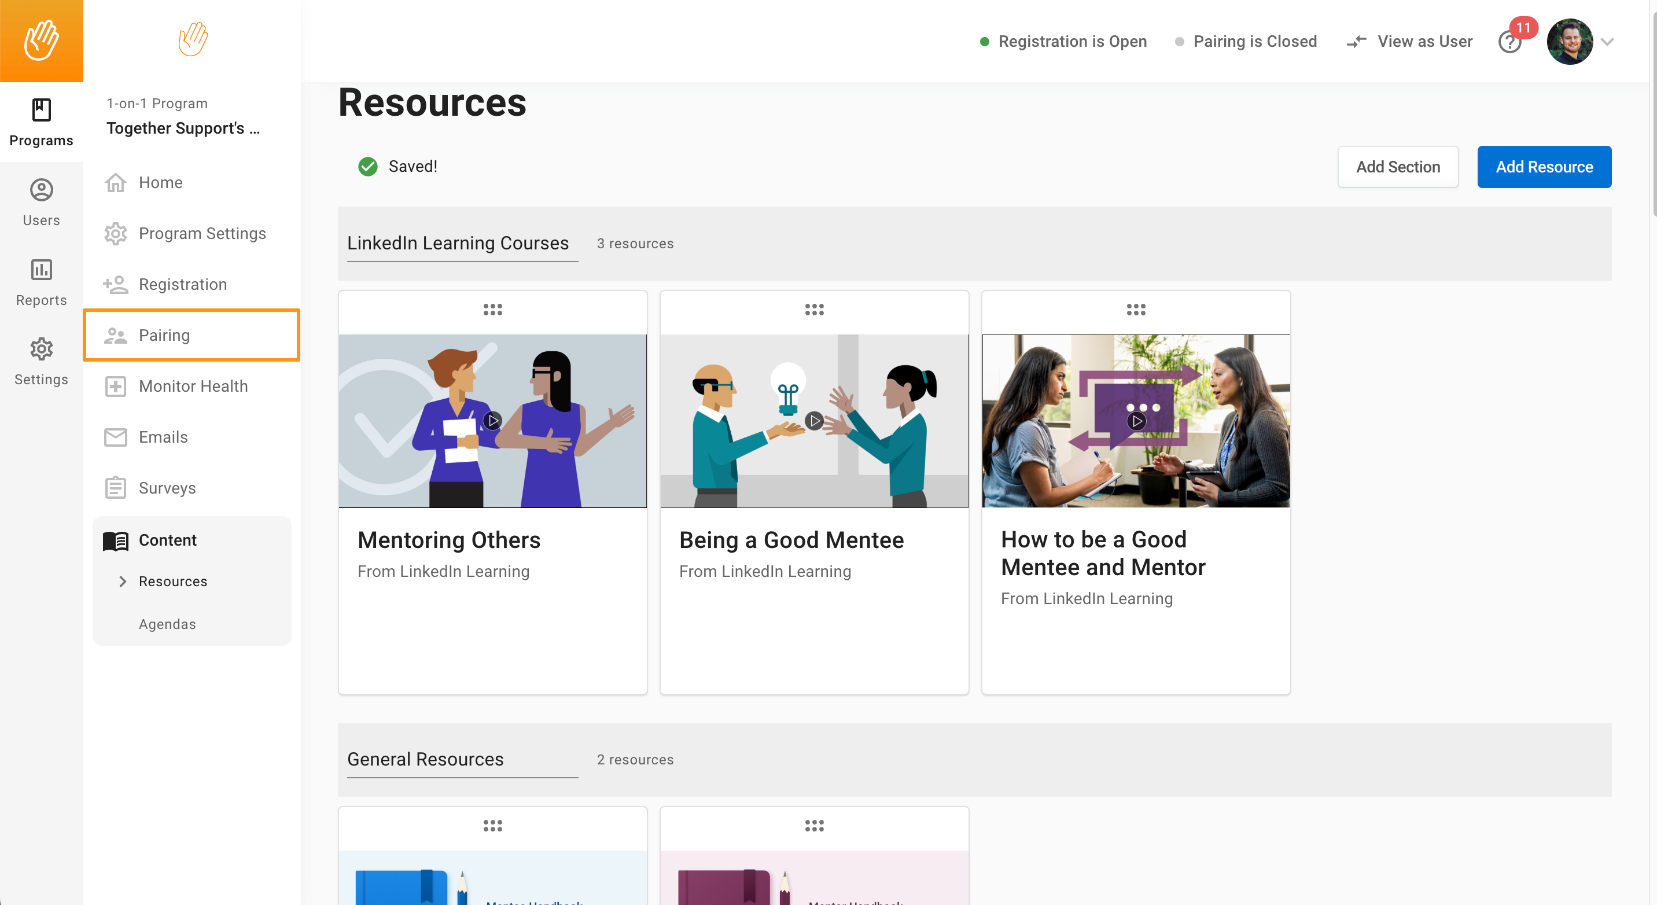Click the Together Support's program name
The image size is (1657, 905).
[183, 128]
